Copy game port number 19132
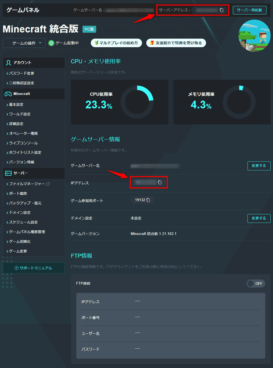Screen dimensions: 273x368 click(148, 200)
